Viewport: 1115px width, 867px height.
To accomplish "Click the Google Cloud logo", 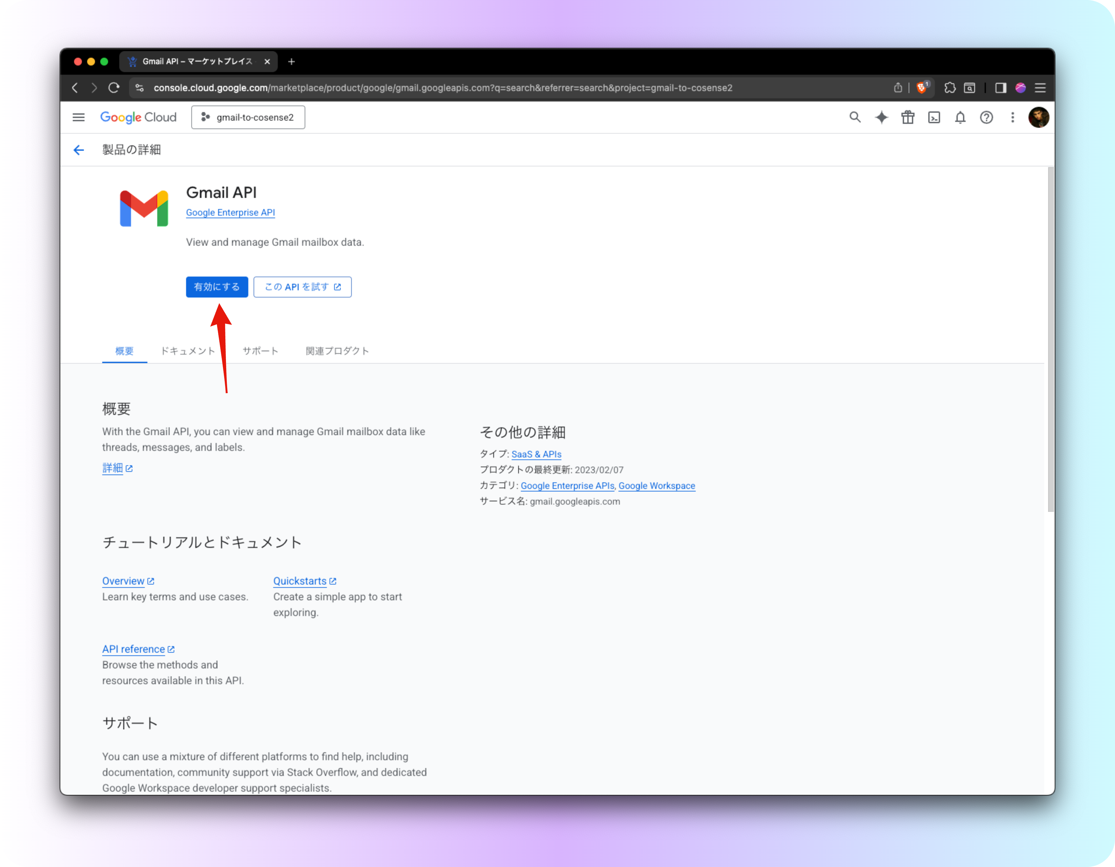I will pyautogui.click(x=138, y=117).
